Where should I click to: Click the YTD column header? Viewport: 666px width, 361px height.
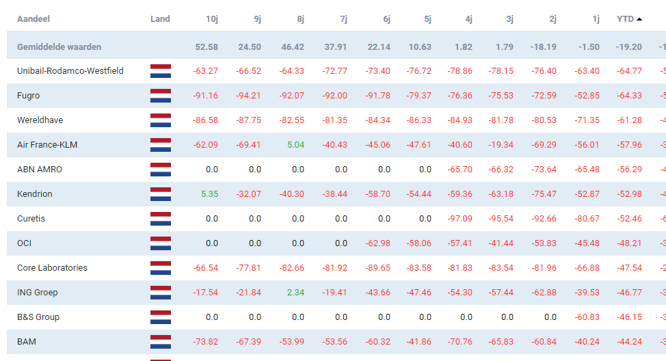[625, 18]
